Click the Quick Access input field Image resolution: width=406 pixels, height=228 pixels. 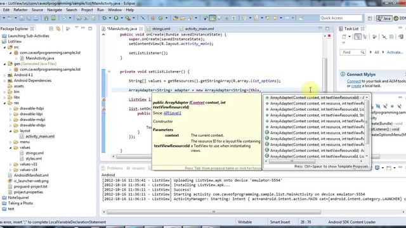coord(341,18)
